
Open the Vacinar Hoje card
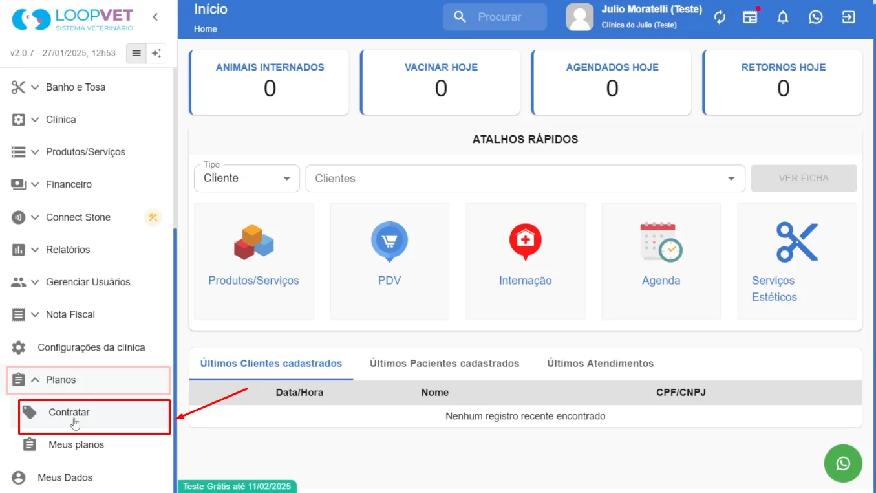(x=440, y=82)
